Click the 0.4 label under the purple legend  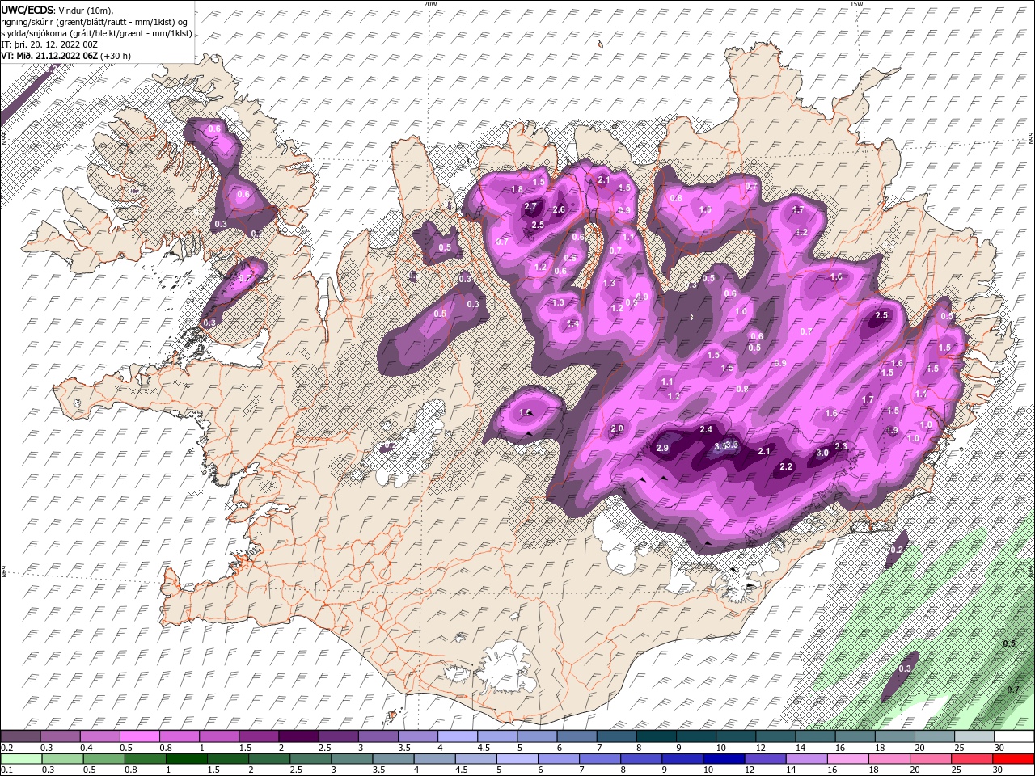[87, 748]
